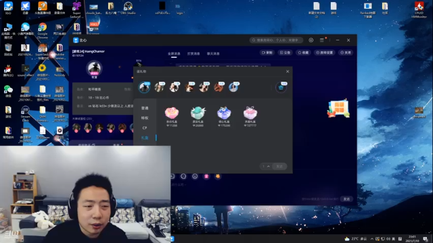Click the search box in 比心 title bar
Viewport: 433px width, 243px height.
click(x=276, y=40)
